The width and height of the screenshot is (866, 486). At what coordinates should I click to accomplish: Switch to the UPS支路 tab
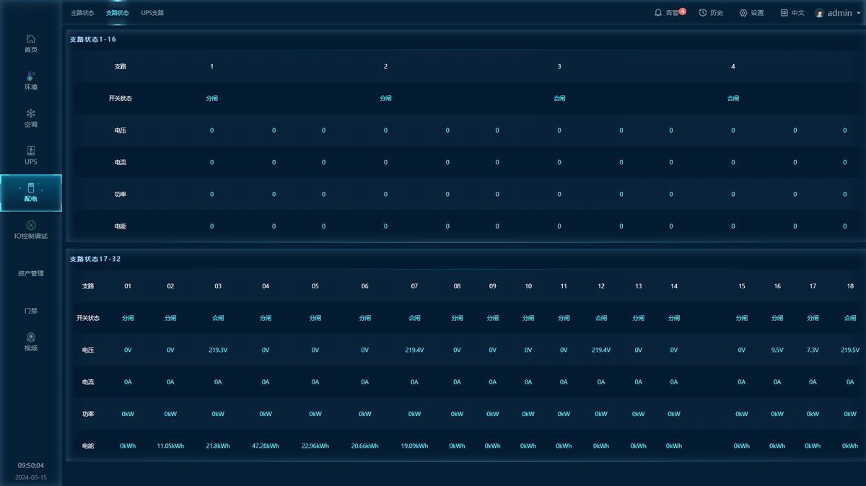[x=152, y=13]
